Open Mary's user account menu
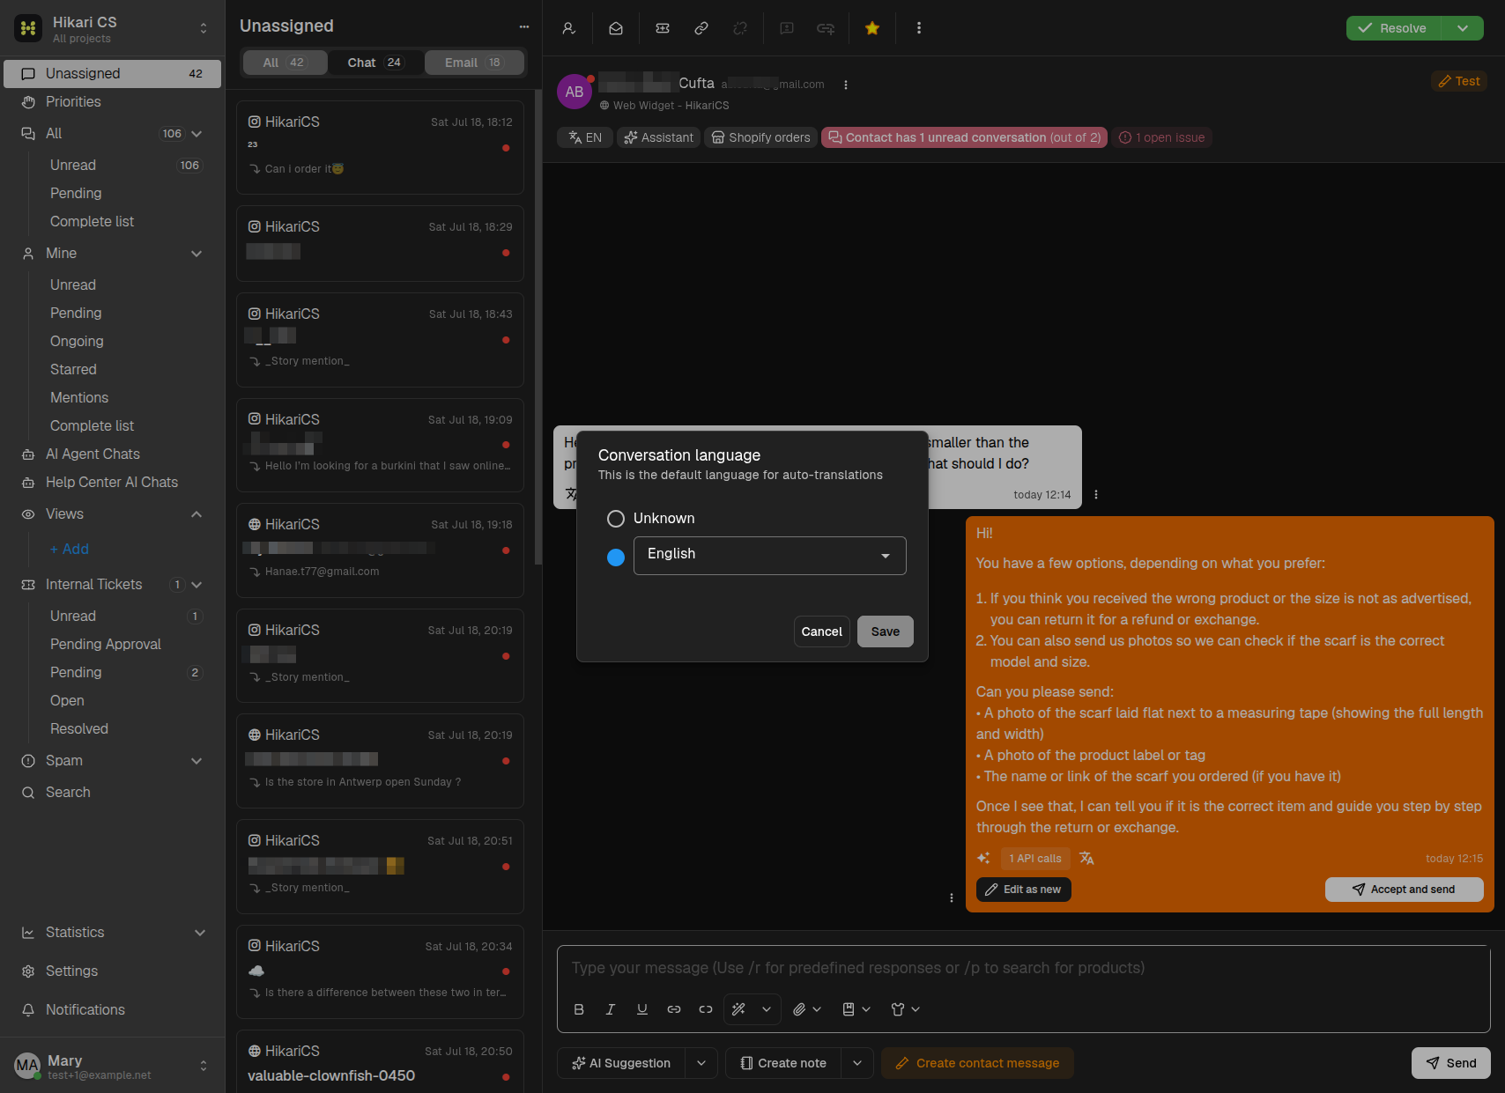Image resolution: width=1505 pixels, height=1093 pixels. (x=113, y=1066)
